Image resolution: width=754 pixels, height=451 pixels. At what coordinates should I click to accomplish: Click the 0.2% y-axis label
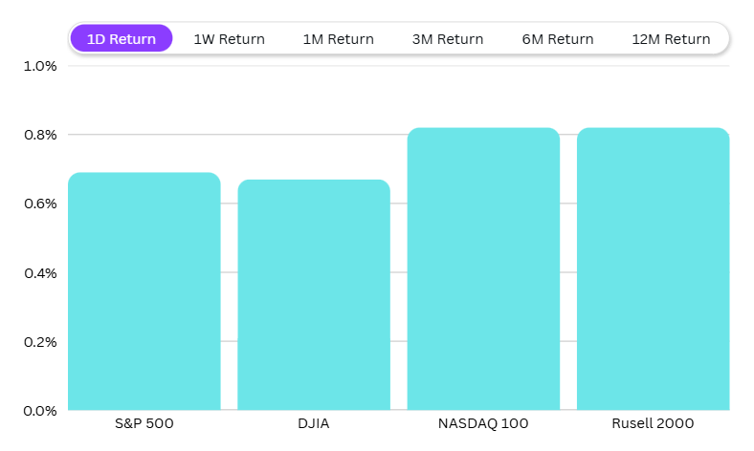[40, 341]
